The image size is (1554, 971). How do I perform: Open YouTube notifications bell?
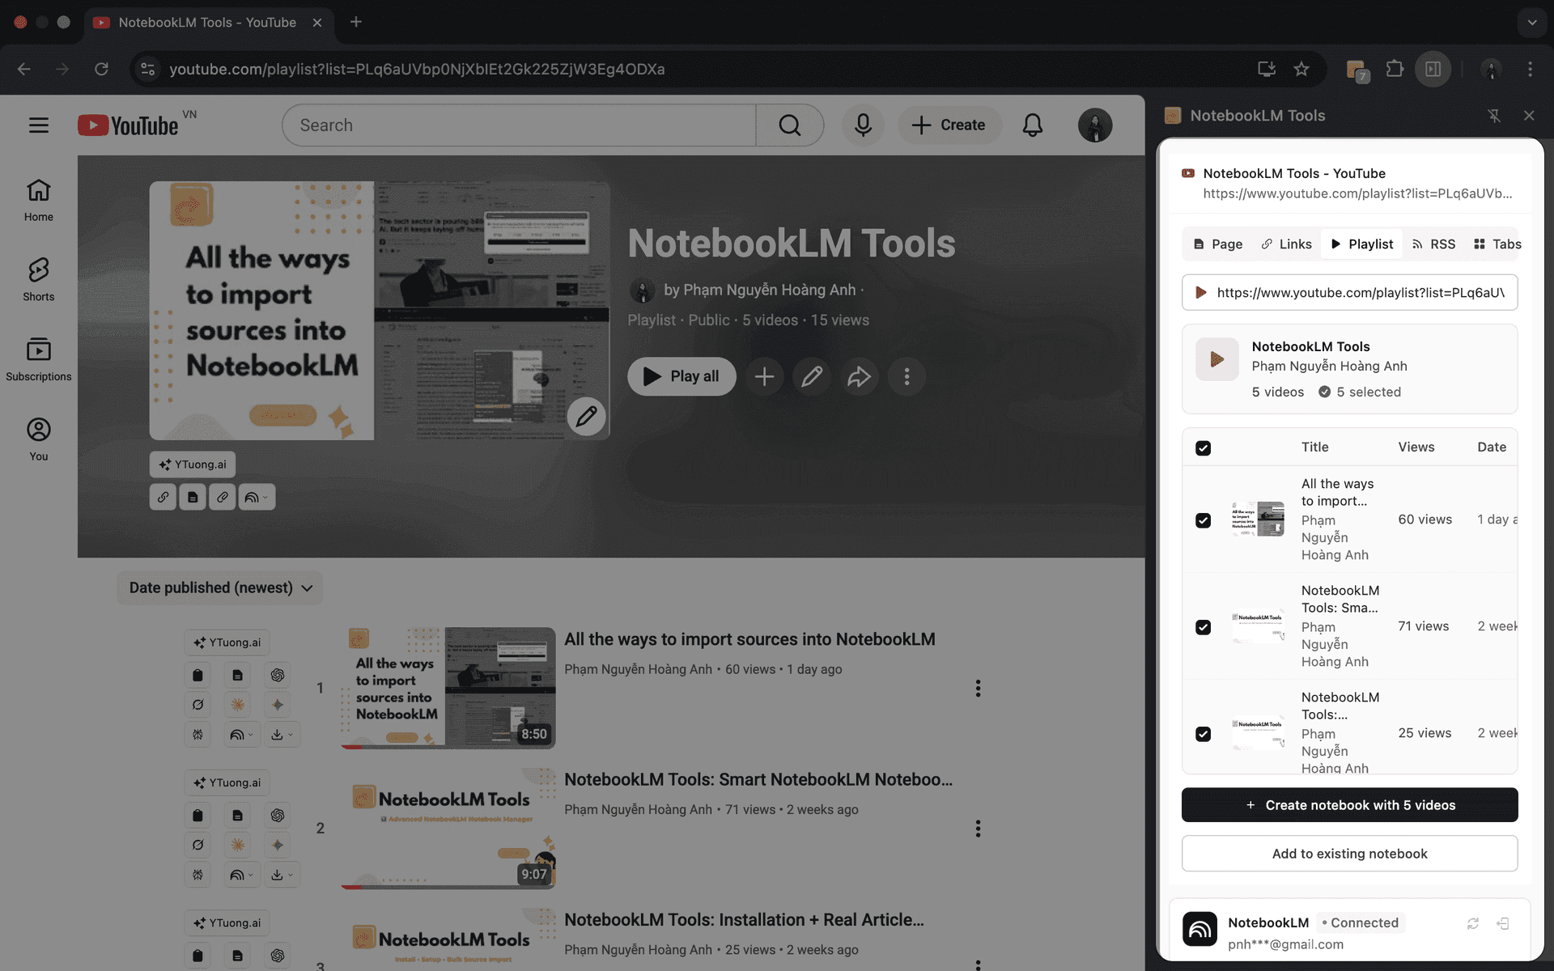pos(1032,125)
